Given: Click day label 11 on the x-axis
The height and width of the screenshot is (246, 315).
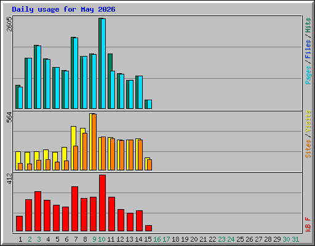Looking at the screenshot, I should coord(111,239).
